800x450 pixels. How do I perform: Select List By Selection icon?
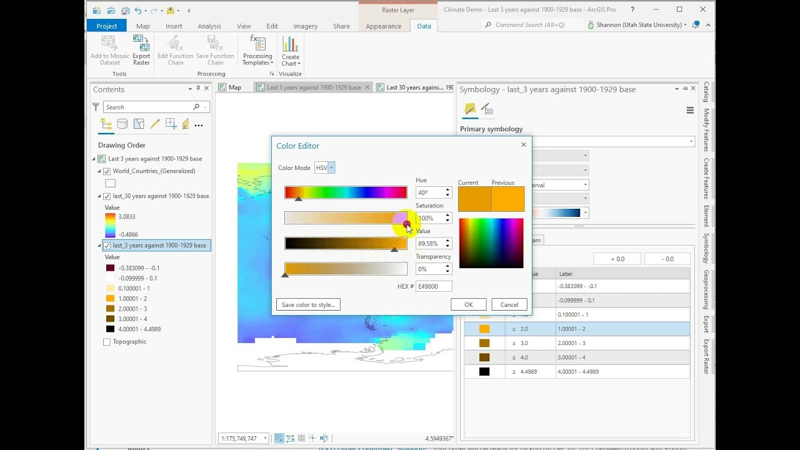[139, 124]
